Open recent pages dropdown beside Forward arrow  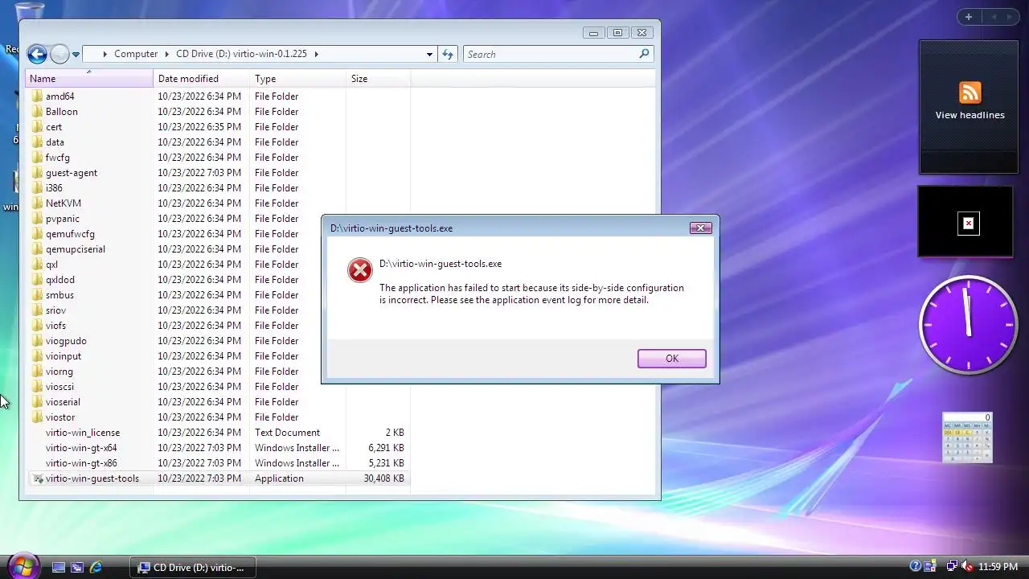76,55
